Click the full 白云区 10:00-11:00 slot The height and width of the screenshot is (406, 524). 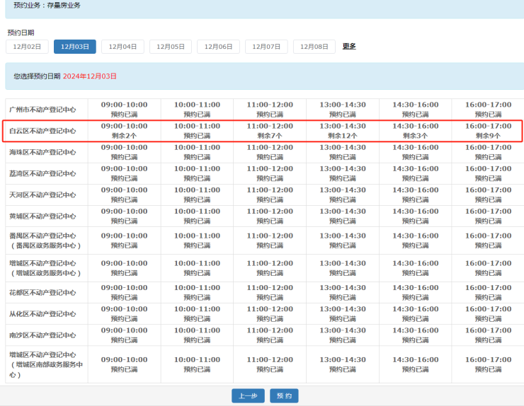click(x=197, y=131)
